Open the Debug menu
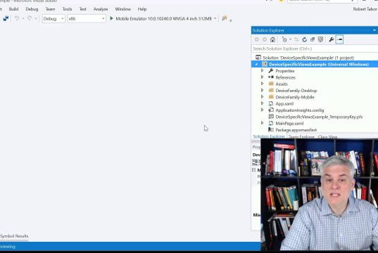This screenshot has height=253, width=378. click(x=32, y=9)
